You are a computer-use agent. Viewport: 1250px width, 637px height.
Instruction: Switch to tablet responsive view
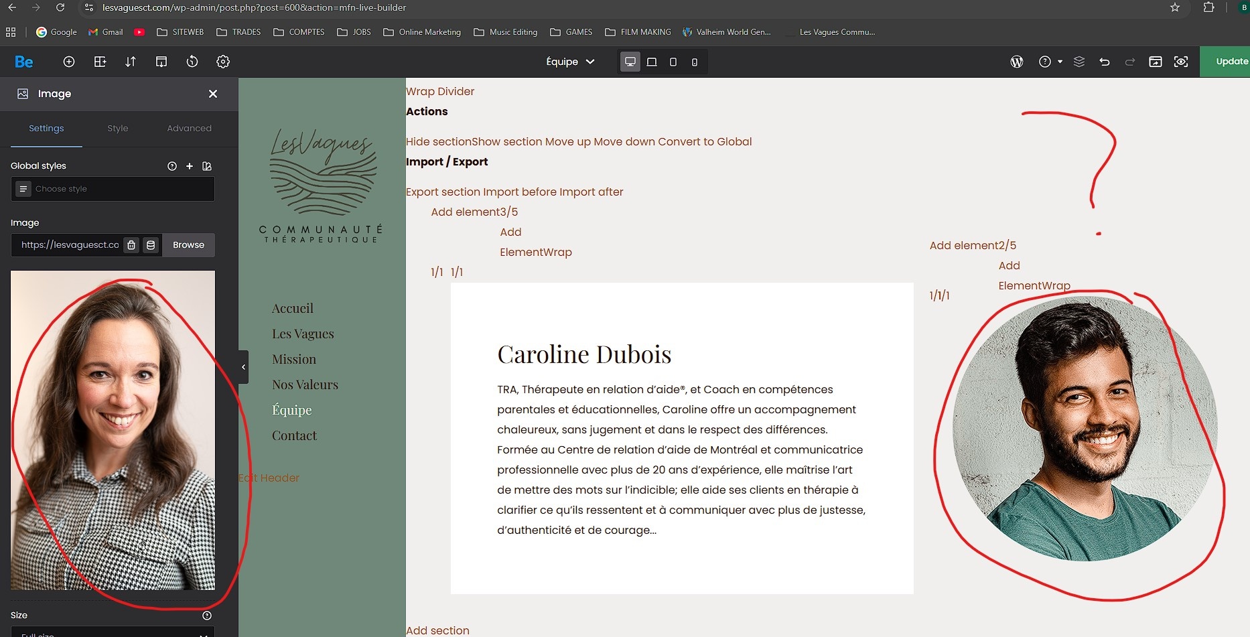pyautogui.click(x=673, y=62)
